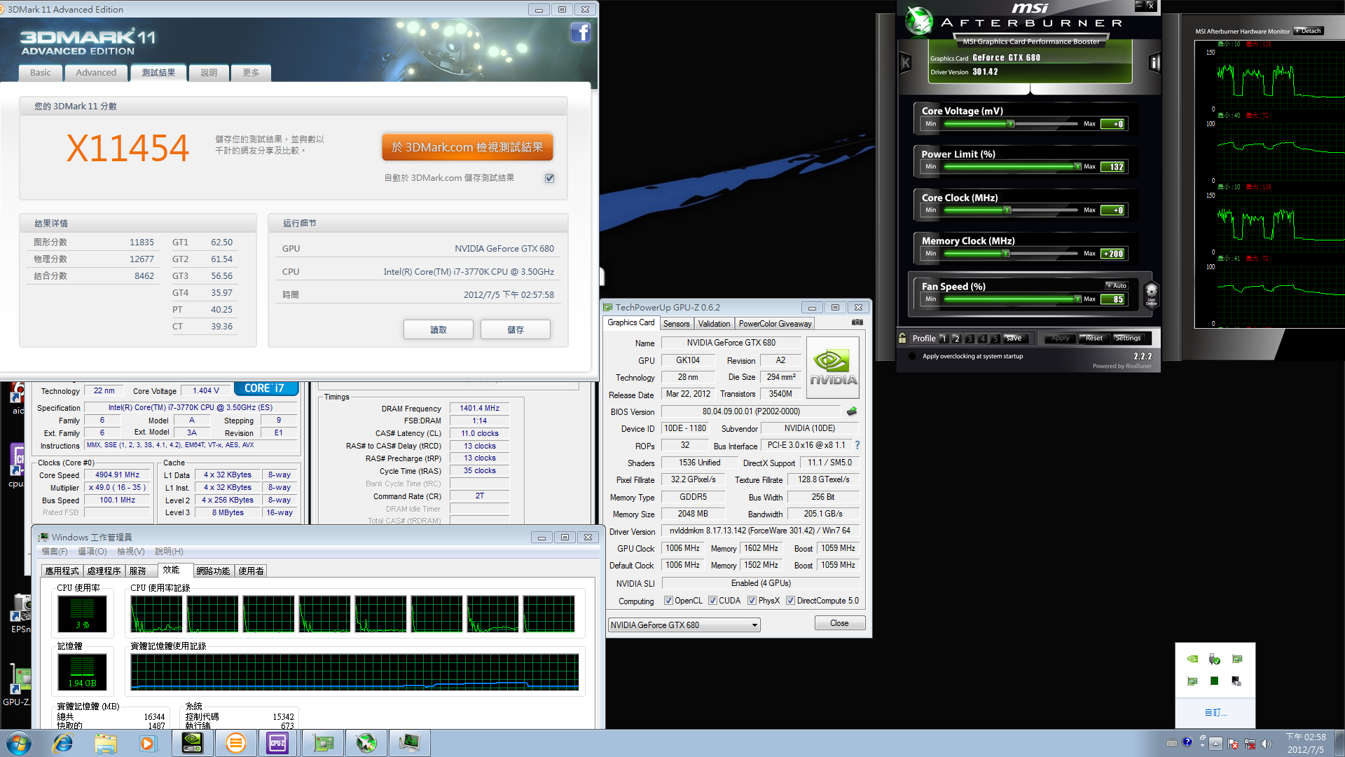1345x757 pixels.
Task: Switch to MSI Afterburner jet taskbar icon
Action: click(366, 743)
